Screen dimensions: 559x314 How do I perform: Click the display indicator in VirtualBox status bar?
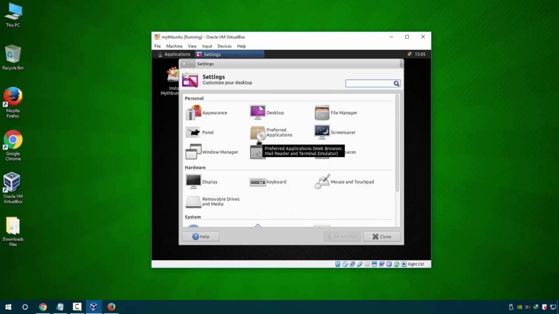point(374,264)
